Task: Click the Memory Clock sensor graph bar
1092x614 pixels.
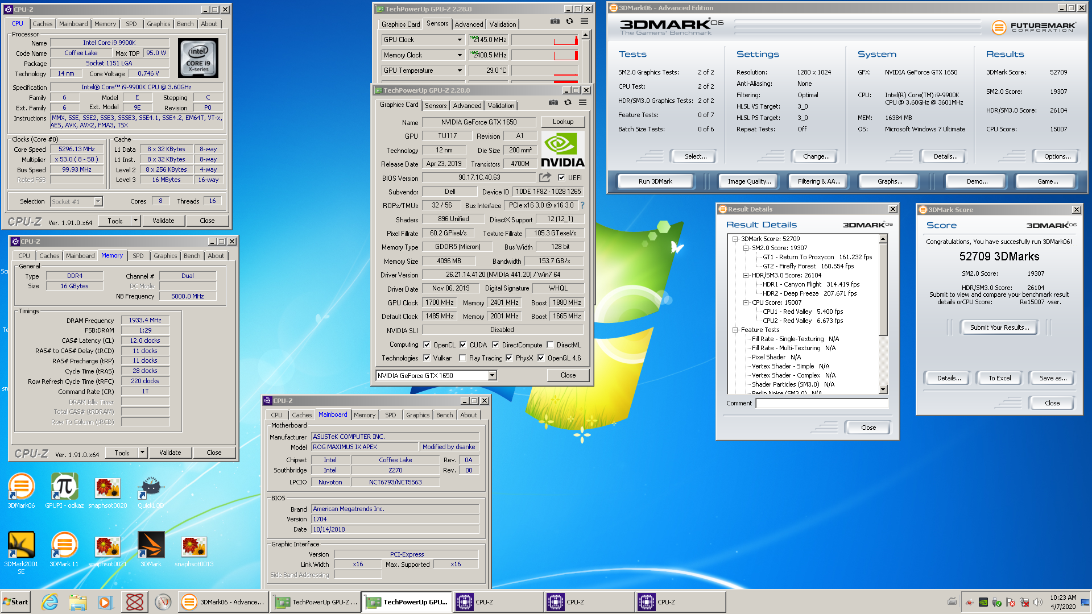Action: point(545,55)
